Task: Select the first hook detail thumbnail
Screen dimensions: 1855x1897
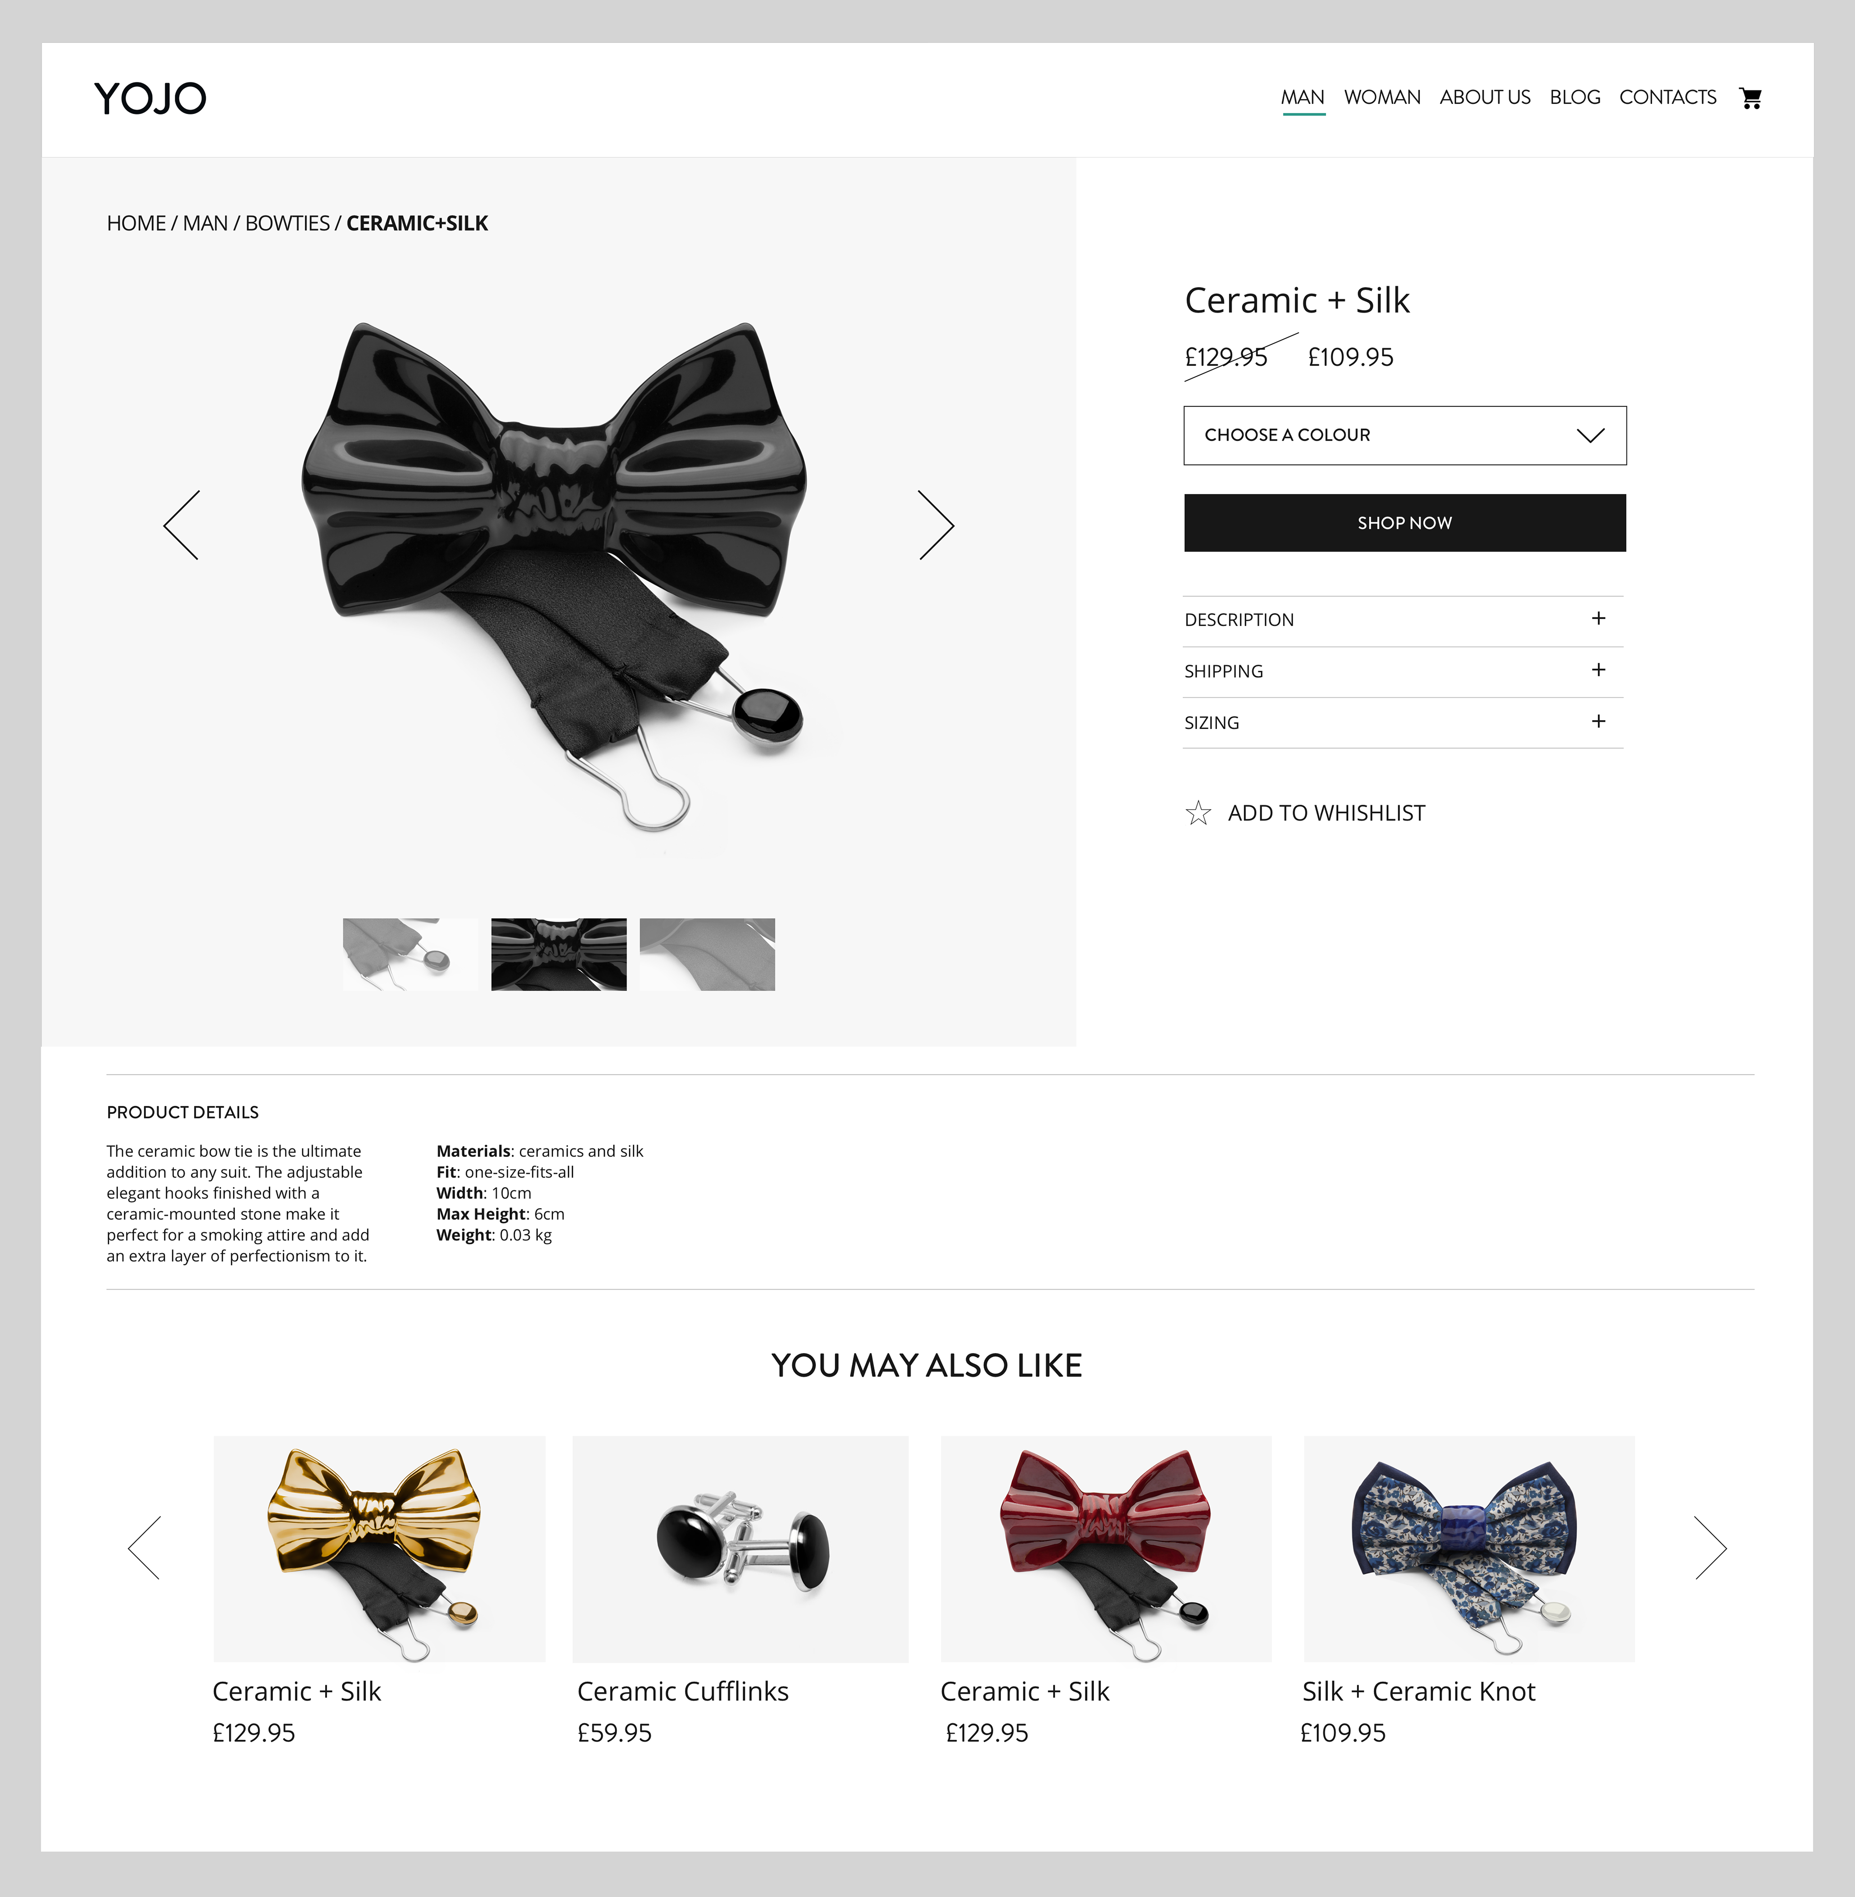Action: [x=410, y=955]
